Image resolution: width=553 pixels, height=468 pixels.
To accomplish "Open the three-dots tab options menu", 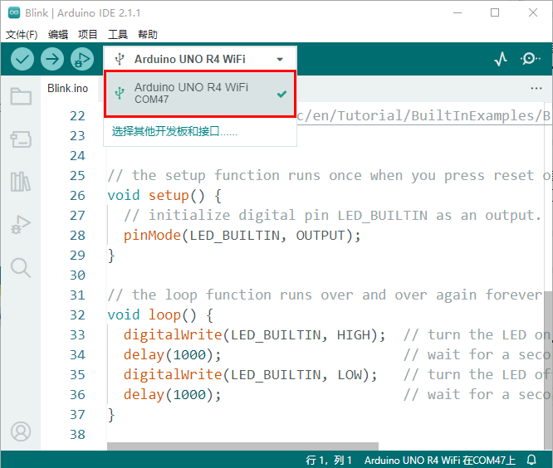I will [x=536, y=88].
